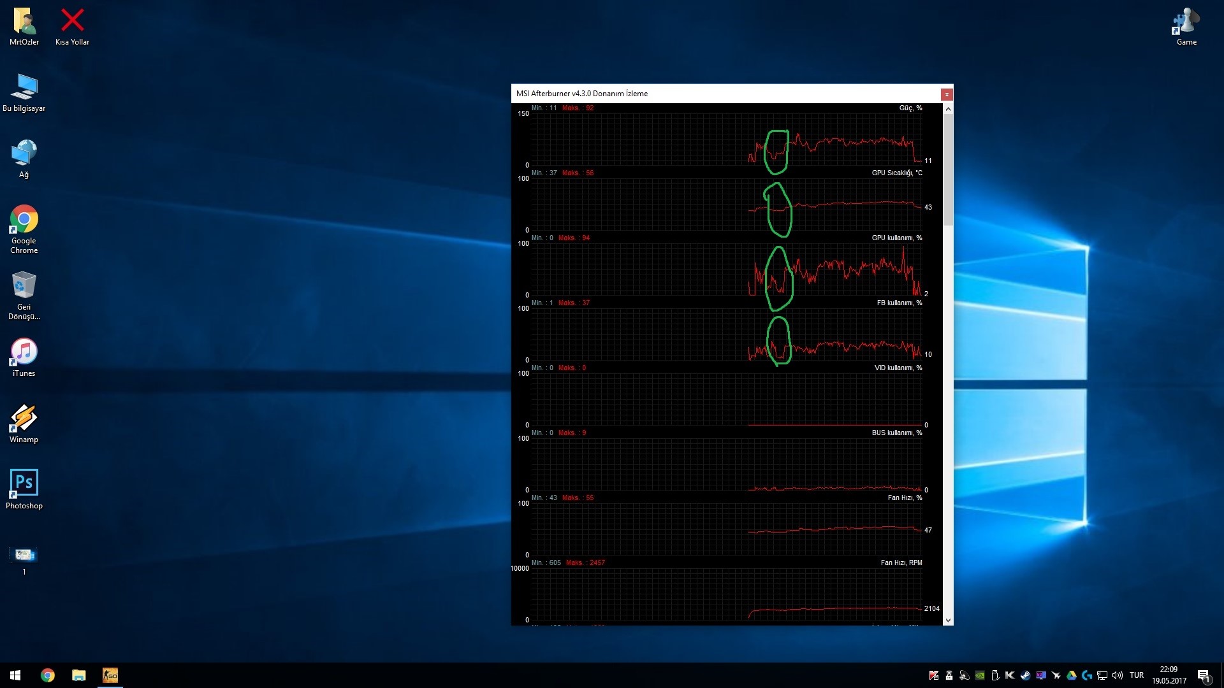The width and height of the screenshot is (1224, 688).
Task: Click the Fan Hızı, RPM graph label
Action: tap(901, 563)
